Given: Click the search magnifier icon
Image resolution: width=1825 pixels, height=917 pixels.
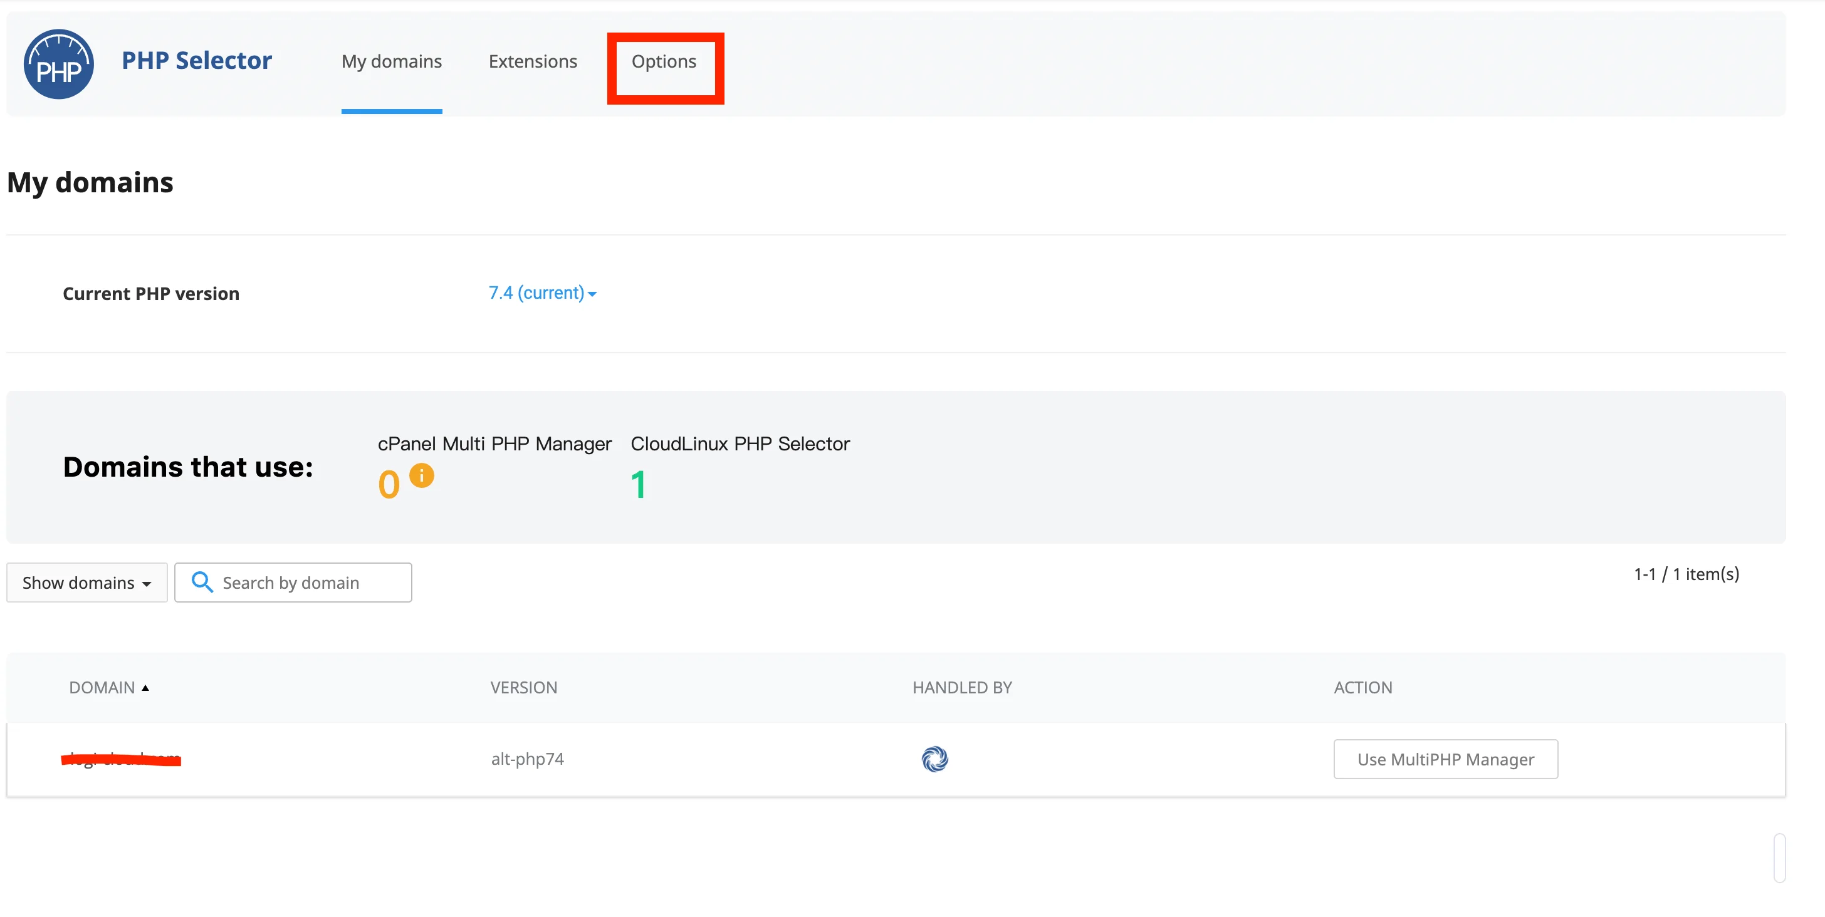Looking at the screenshot, I should tap(202, 582).
